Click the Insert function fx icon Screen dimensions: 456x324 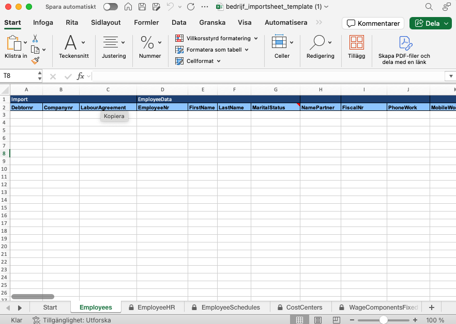click(81, 76)
